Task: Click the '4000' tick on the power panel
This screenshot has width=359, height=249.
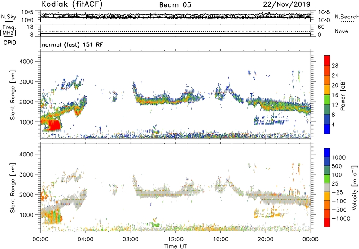Action: click(x=26, y=62)
